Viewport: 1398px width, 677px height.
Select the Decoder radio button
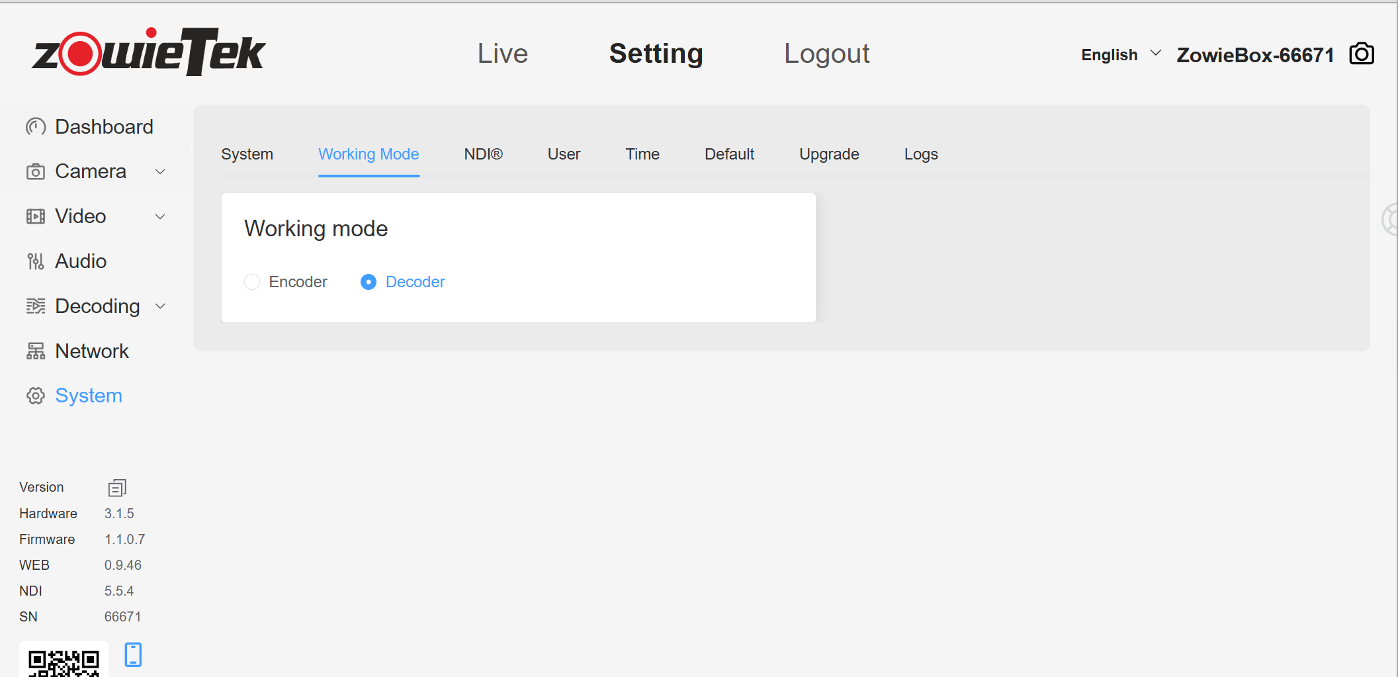(x=369, y=282)
